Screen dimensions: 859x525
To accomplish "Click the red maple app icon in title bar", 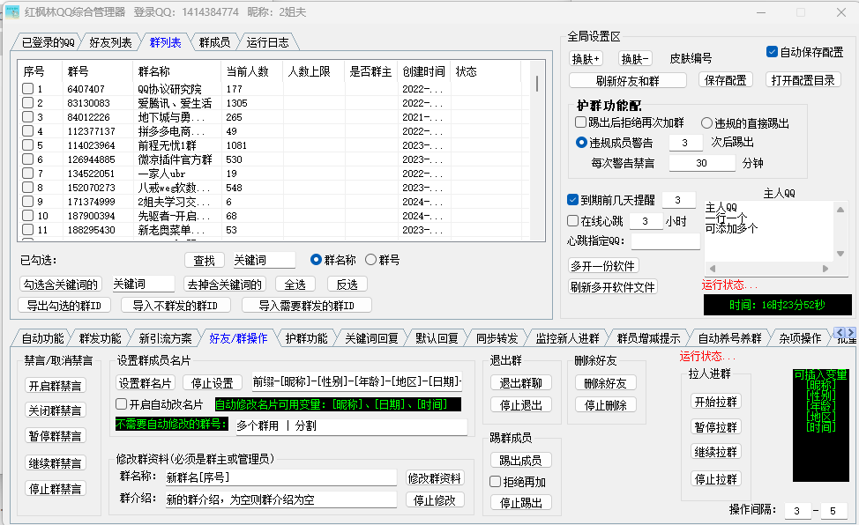I will [x=12, y=12].
